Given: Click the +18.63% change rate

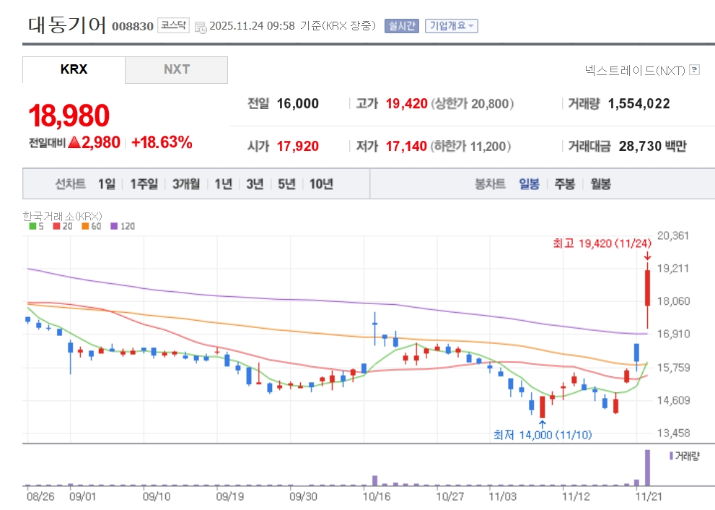Looking at the screenshot, I should point(162,142).
